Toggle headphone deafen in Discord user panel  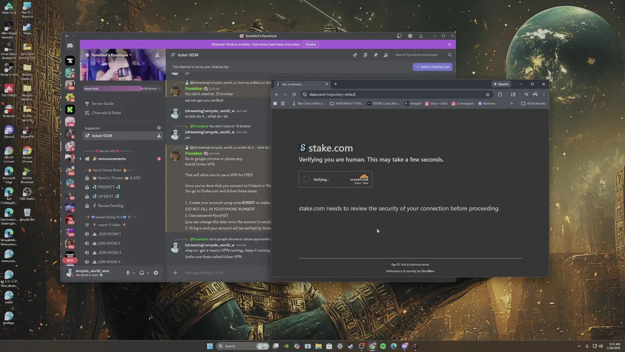coord(142,273)
